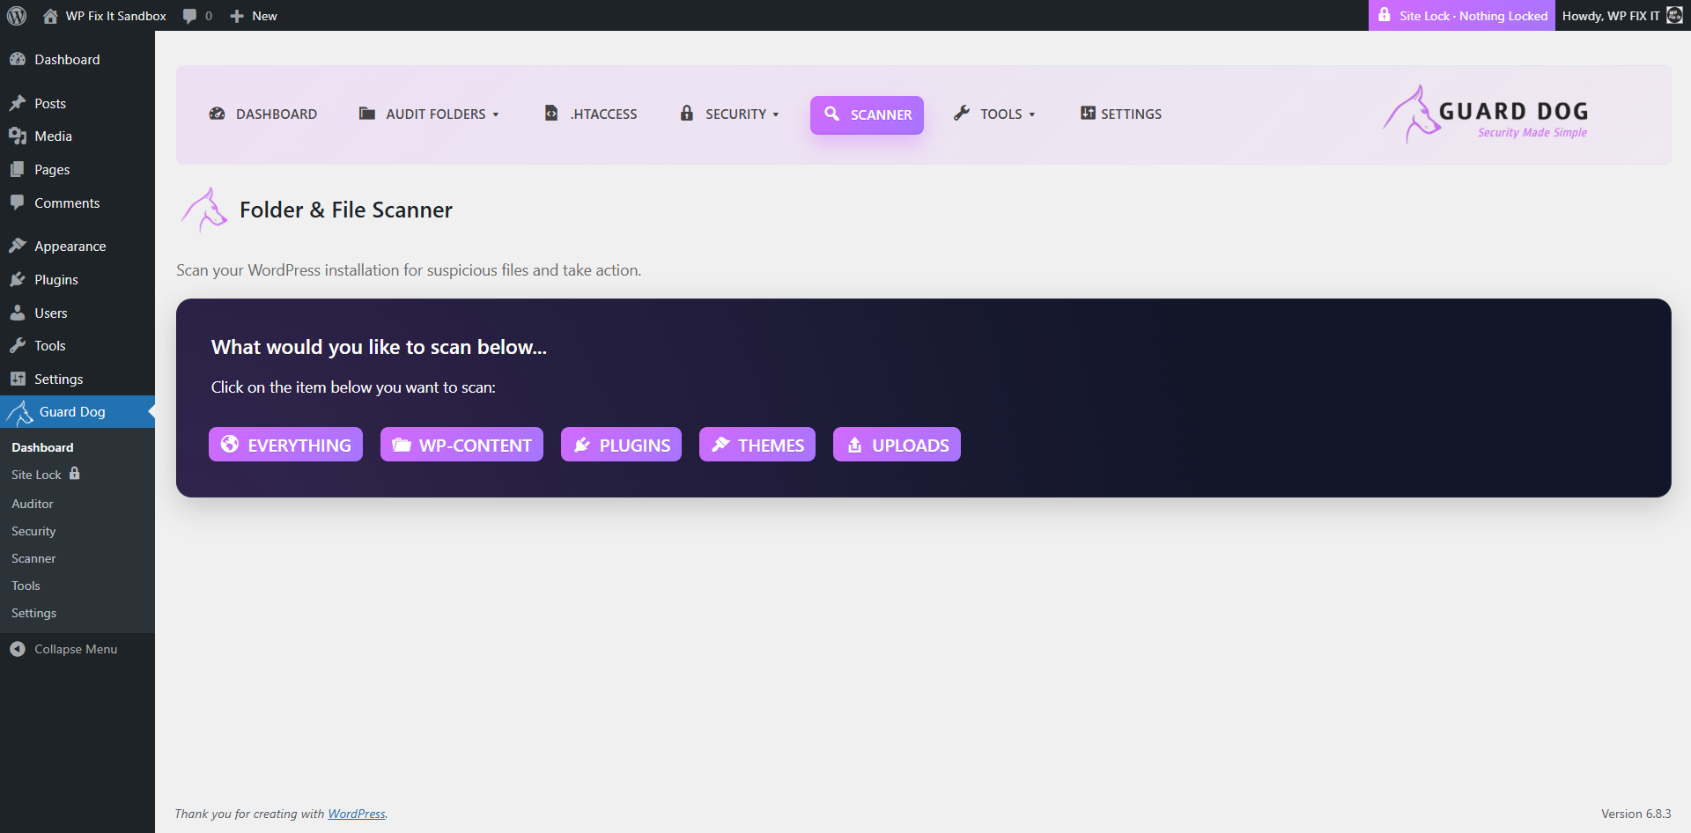Click the padlock icon on SECURITY tab
Image resolution: width=1691 pixels, height=833 pixels.
[x=687, y=113]
